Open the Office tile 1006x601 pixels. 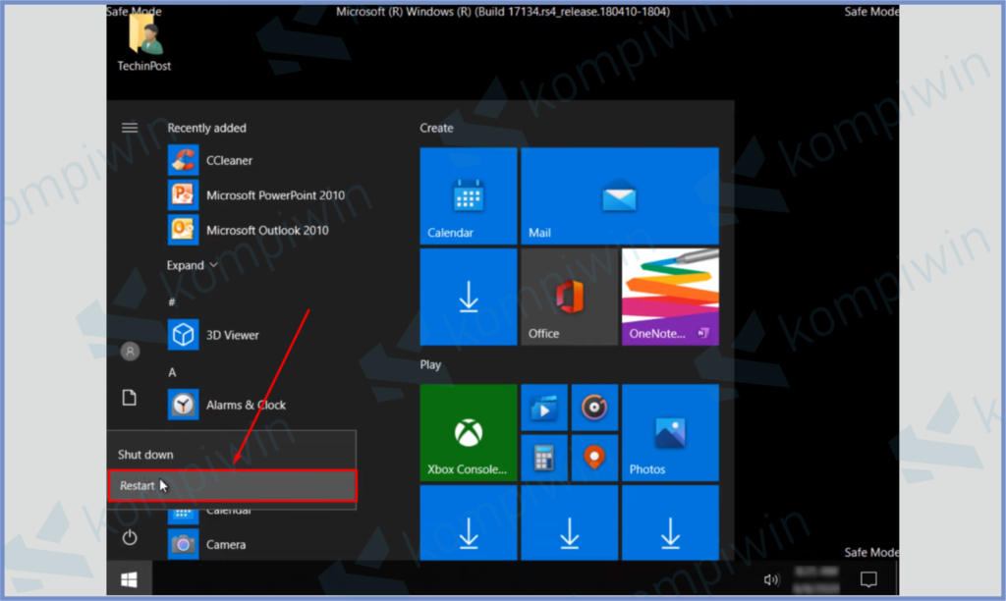569,297
